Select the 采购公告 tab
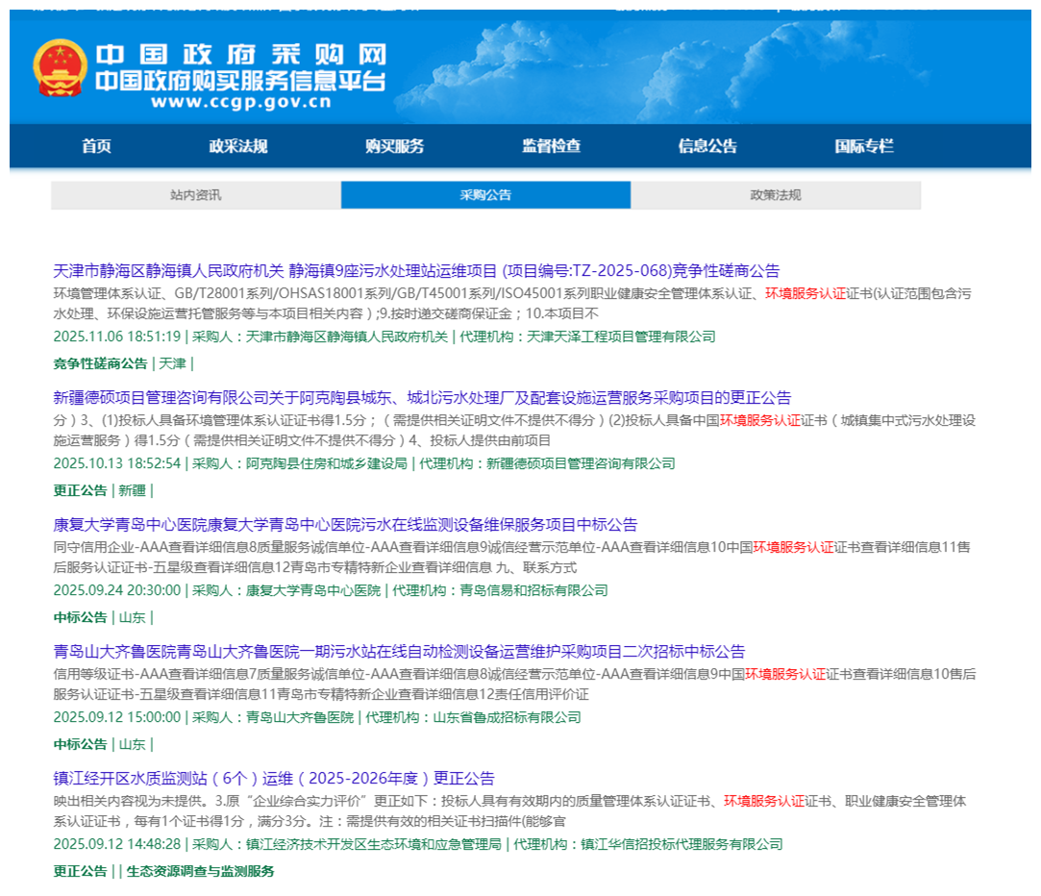Image resolution: width=1041 pixels, height=896 pixels. (485, 195)
